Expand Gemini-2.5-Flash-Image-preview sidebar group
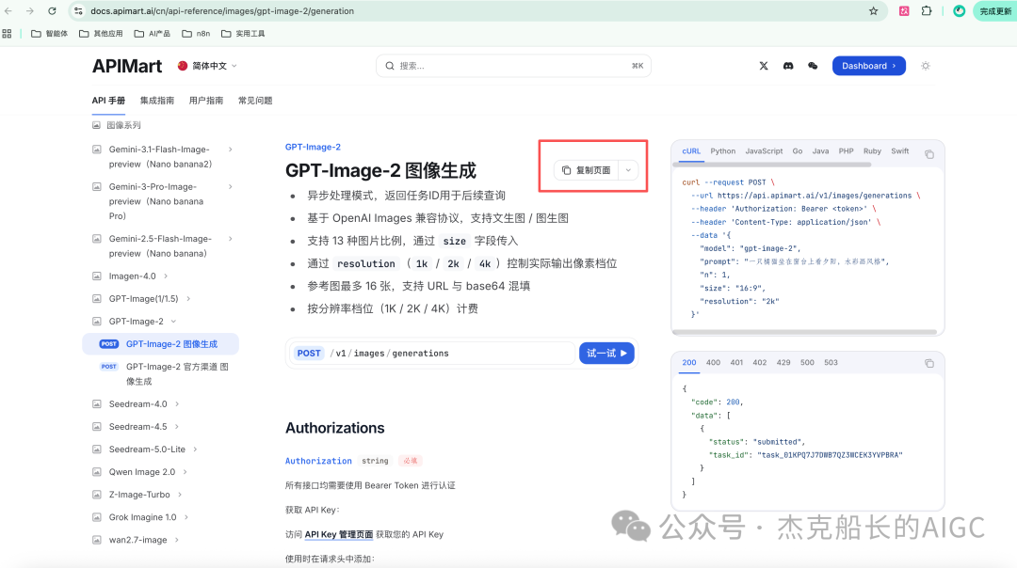 (x=231, y=239)
